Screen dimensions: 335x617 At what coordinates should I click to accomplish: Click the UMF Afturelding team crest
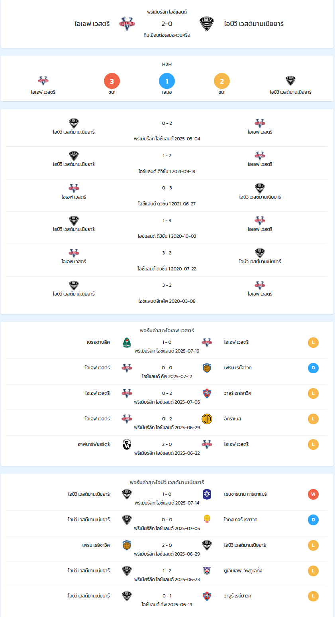207,571
